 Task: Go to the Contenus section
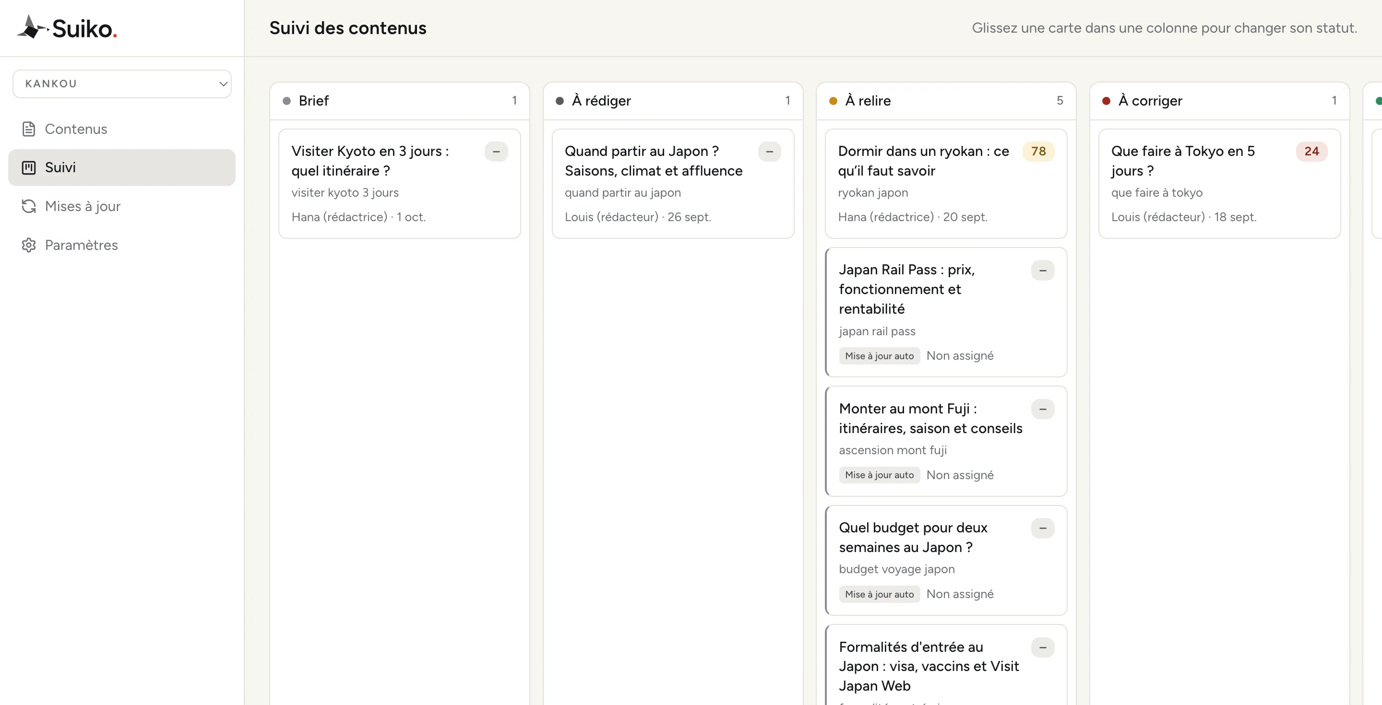point(122,129)
